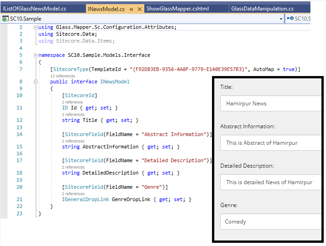This screenshot has height=246, width=326.
Task: Show the 1 reference for Id property
Action: coord(72,102)
